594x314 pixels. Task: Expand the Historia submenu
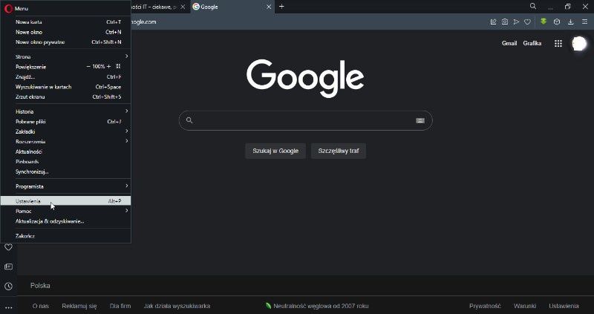click(x=65, y=111)
